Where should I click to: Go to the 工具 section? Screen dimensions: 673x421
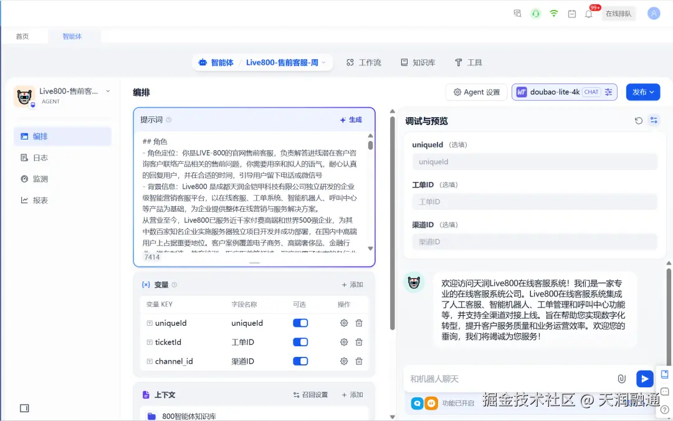tap(468, 63)
